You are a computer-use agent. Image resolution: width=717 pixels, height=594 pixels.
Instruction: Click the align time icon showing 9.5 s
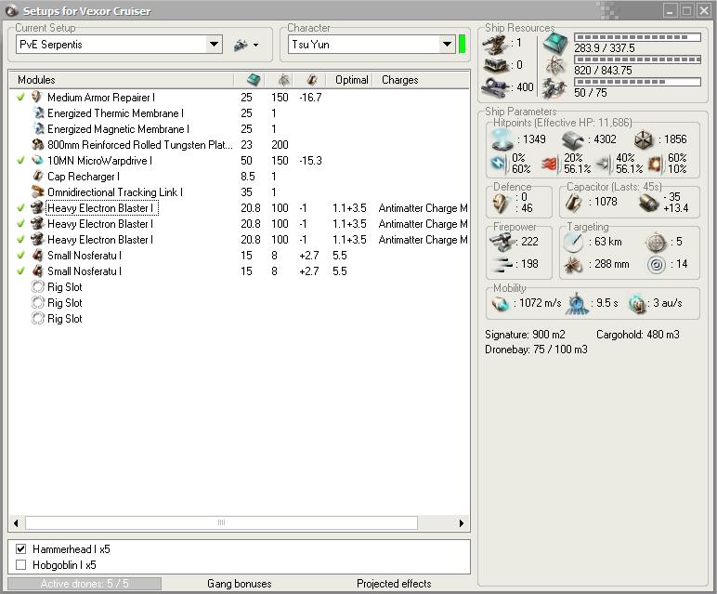pyautogui.click(x=577, y=303)
